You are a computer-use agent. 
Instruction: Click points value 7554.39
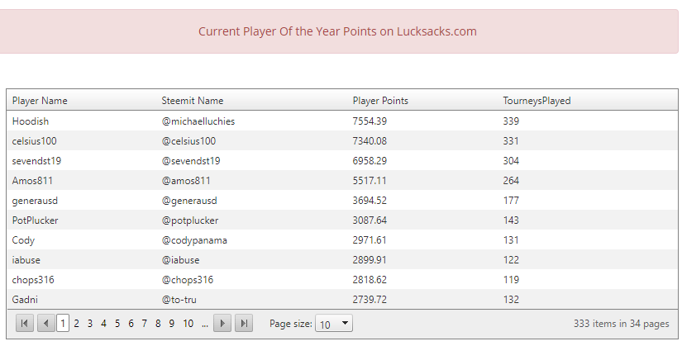(370, 121)
